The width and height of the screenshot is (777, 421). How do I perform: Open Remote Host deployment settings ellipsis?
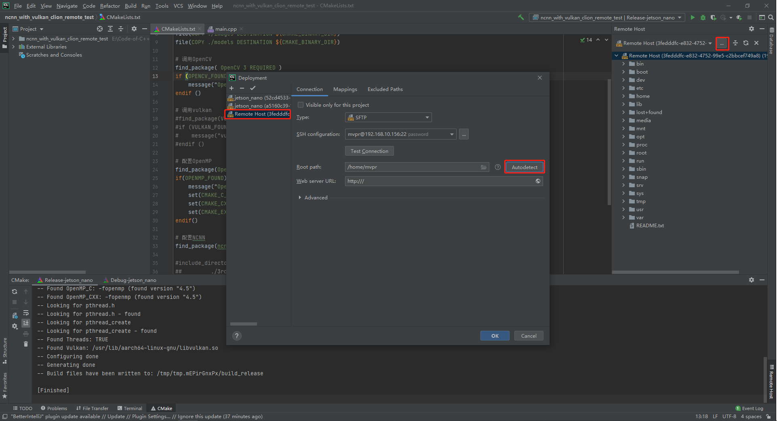[x=722, y=43]
